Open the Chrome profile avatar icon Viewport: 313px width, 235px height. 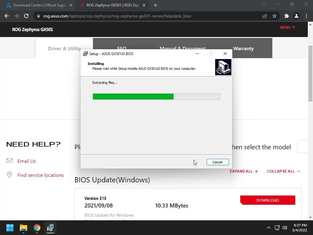[296, 16]
